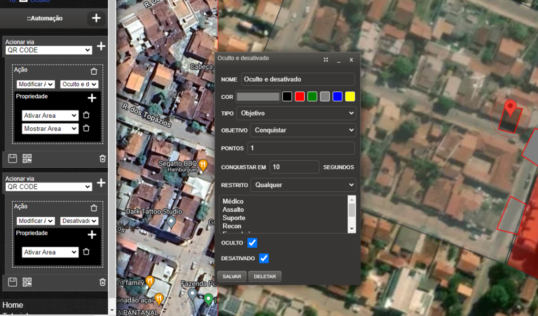The width and height of the screenshot is (538, 316).
Task: Open the QR code icon of the first automation
Action: 27,158
